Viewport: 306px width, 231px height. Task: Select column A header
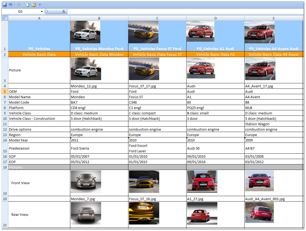[39, 18]
